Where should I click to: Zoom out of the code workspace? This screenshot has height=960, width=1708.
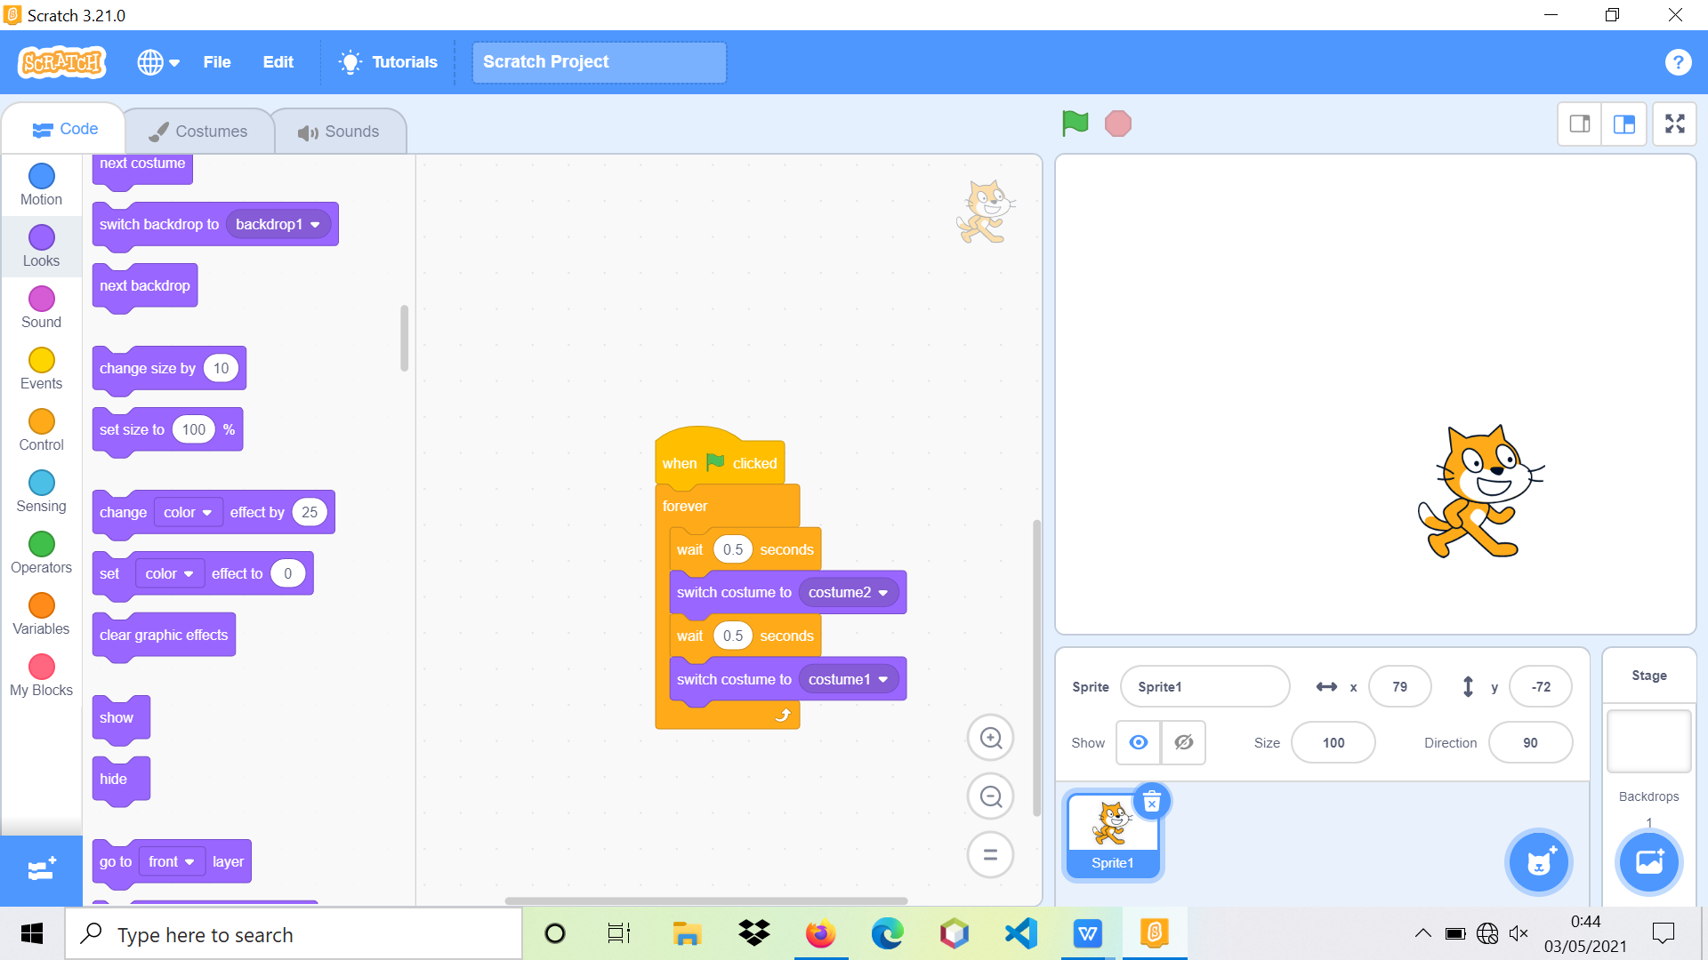pyautogui.click(x=991, y=796)
